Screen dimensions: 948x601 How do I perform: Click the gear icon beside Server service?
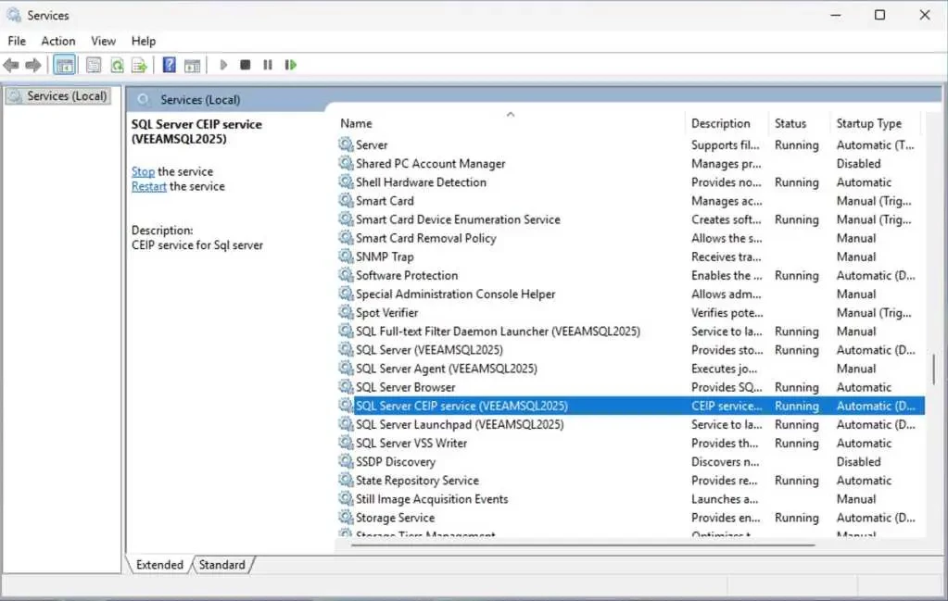tap(346, 144)
